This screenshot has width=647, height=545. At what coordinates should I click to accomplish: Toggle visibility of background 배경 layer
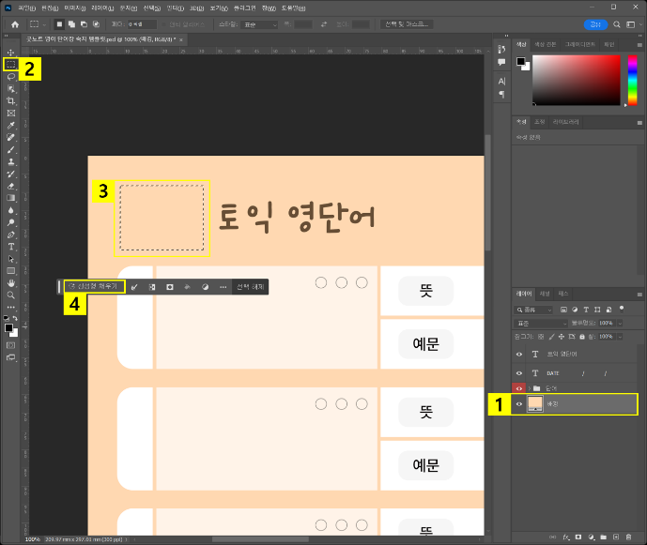pos(519,404)
